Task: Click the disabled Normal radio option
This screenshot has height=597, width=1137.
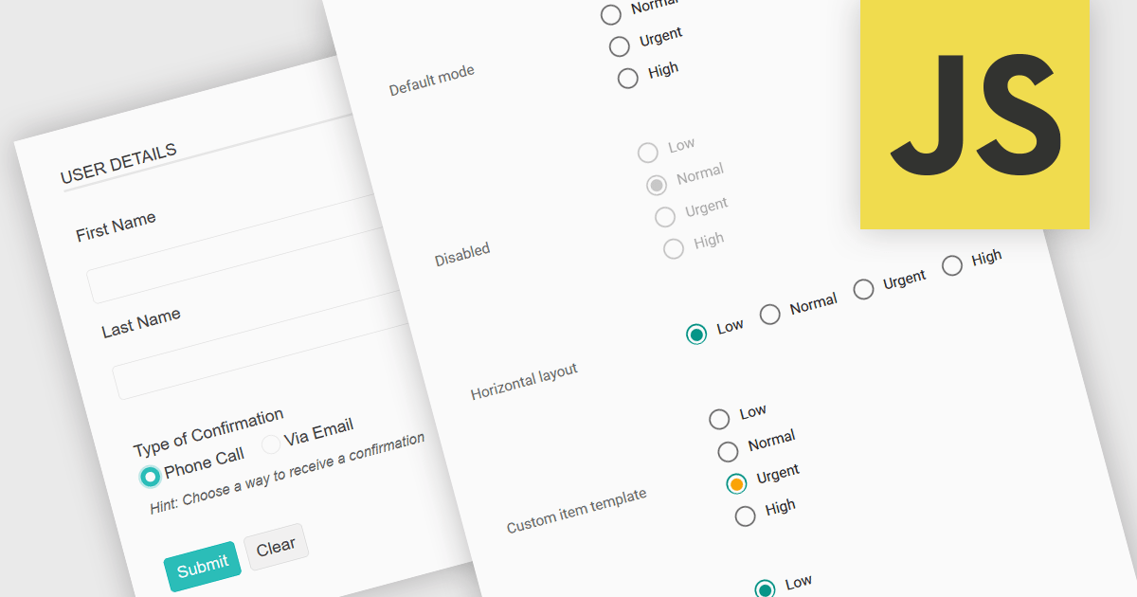Action: (x=656, y=185)
